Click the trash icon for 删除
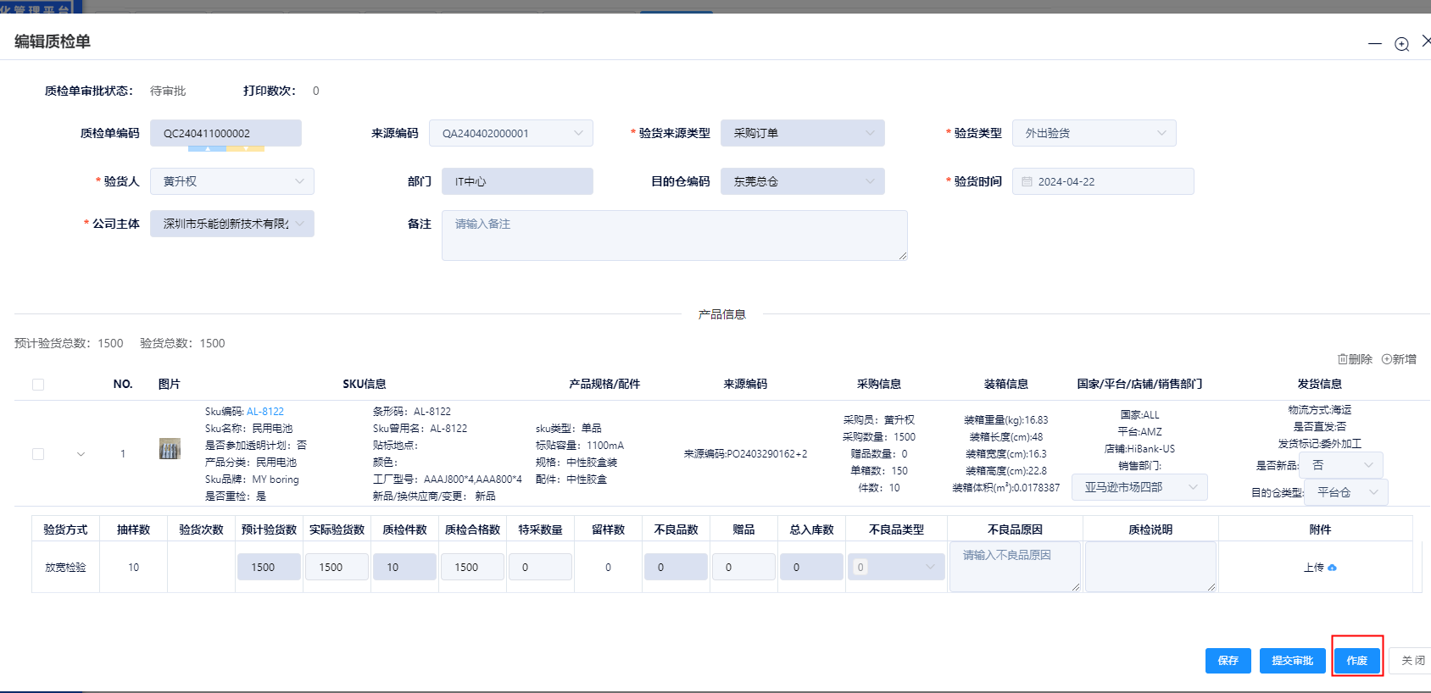Viewport: 1431px width, 693px height. click(x=1342, y=359)
